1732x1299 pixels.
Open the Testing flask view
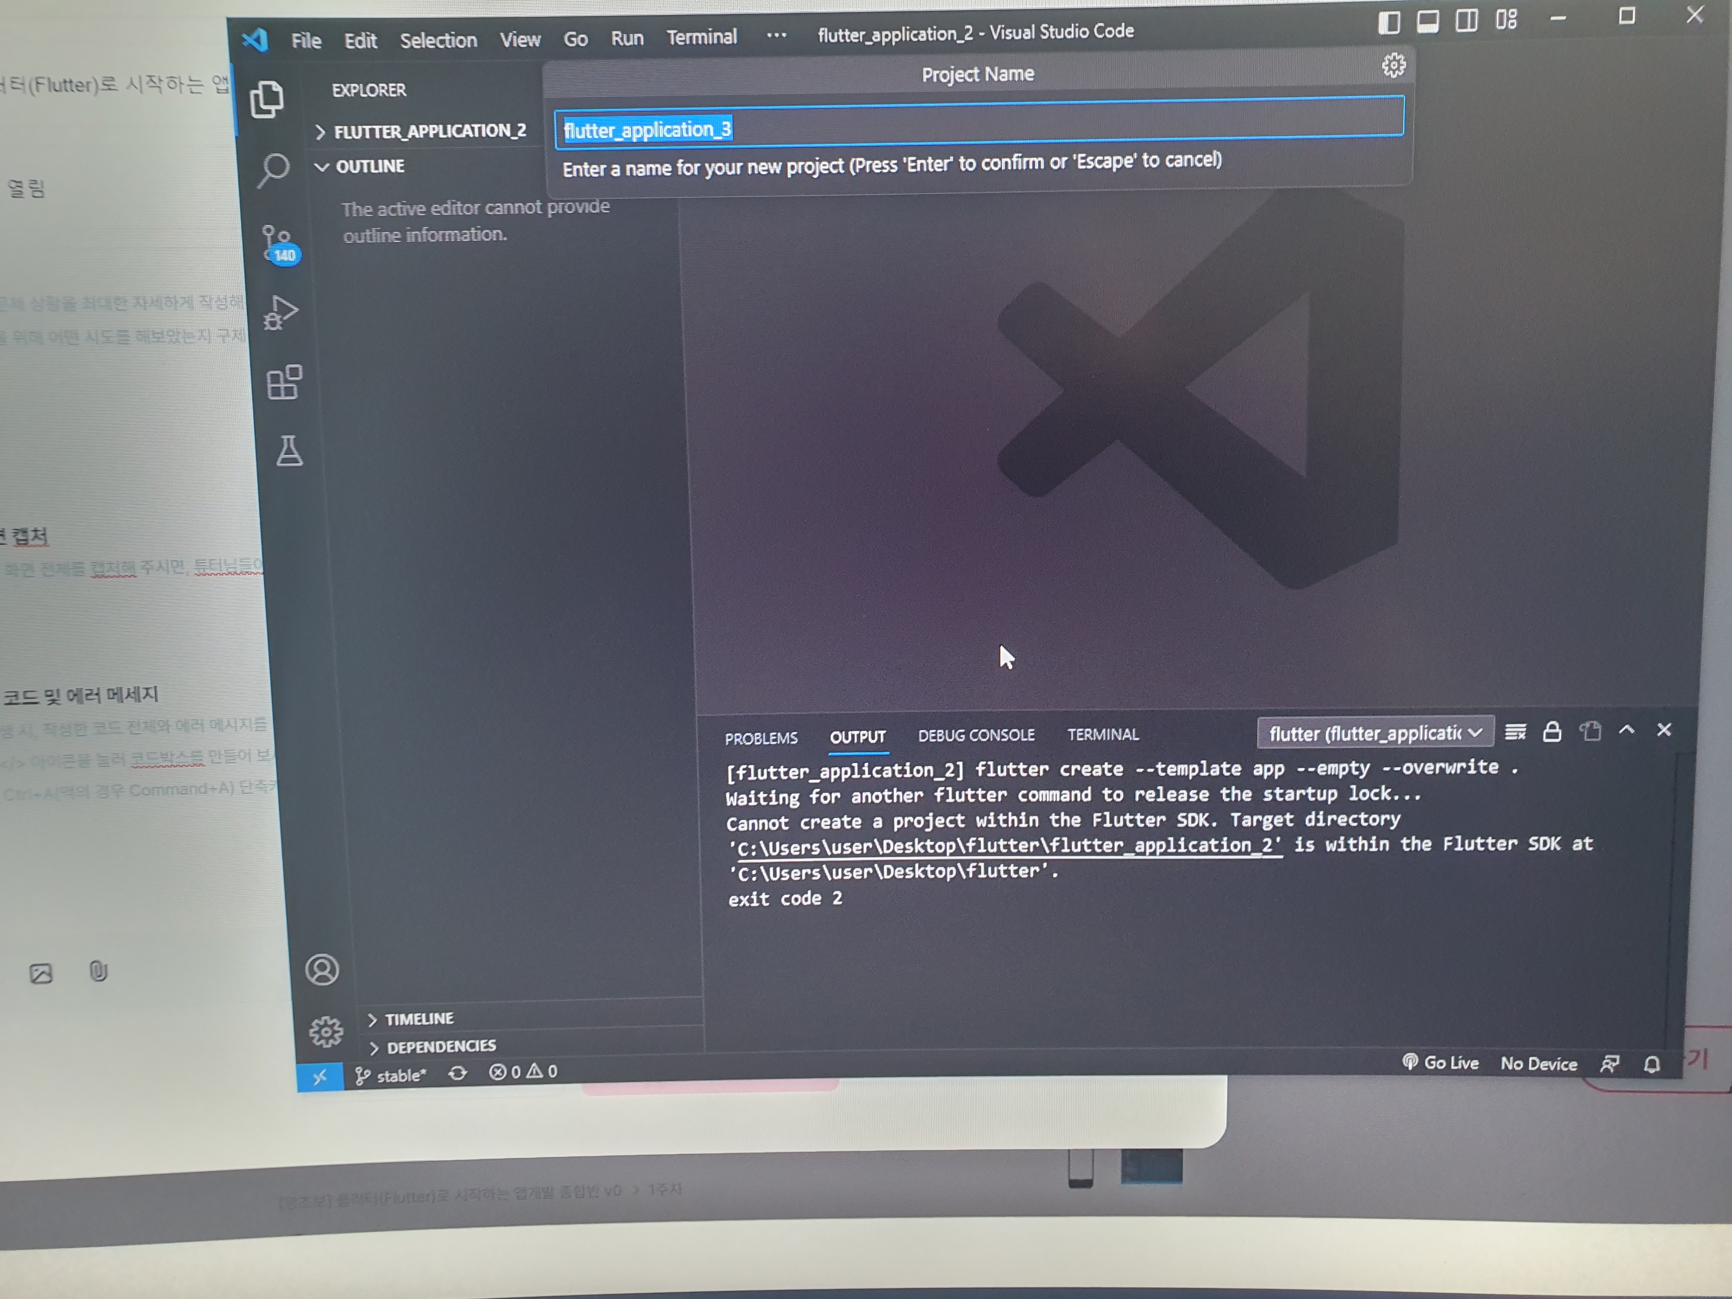point(290,451)
